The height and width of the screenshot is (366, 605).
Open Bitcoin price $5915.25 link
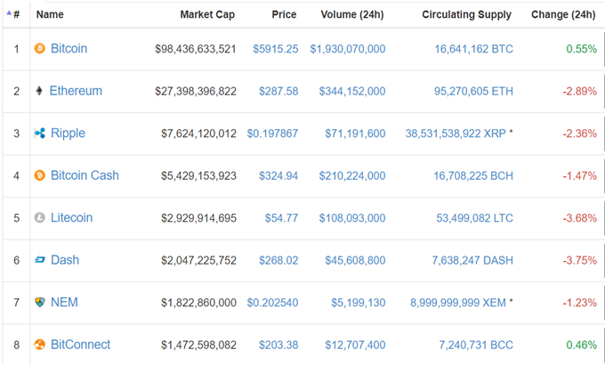pos(276,49)
